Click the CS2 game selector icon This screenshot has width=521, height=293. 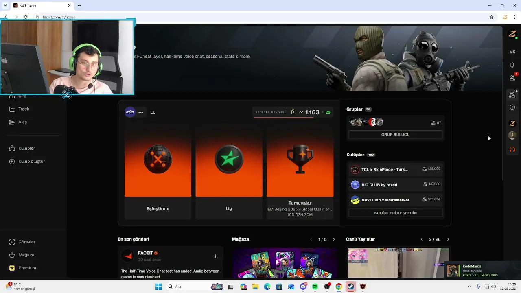click(130, 112)
